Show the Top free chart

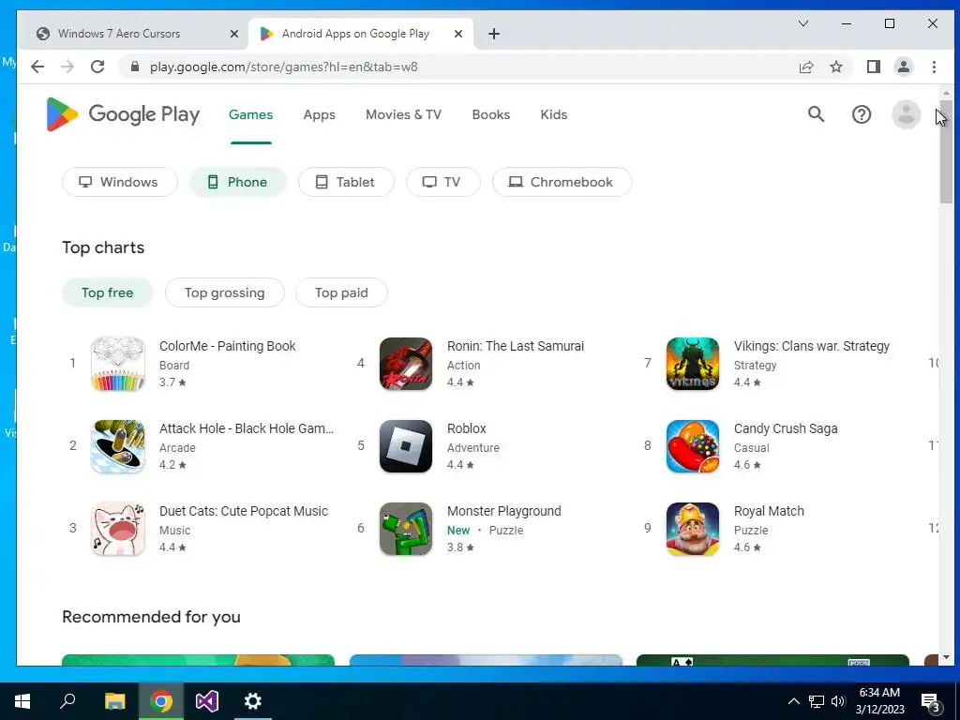pos(107,292)
